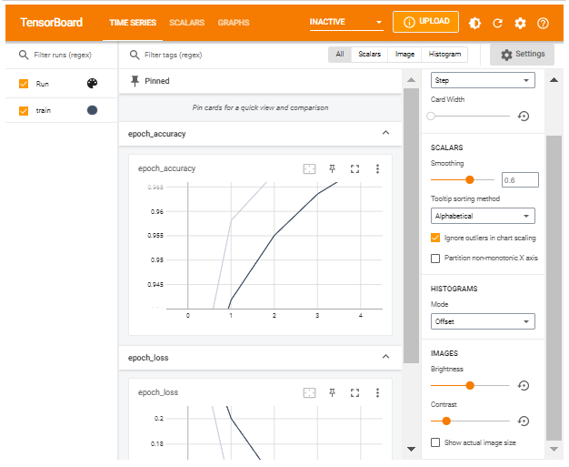The image size is (569, 467).
Task: Expand epoch_loss chart to full size
Action: [x=354, y=392]
